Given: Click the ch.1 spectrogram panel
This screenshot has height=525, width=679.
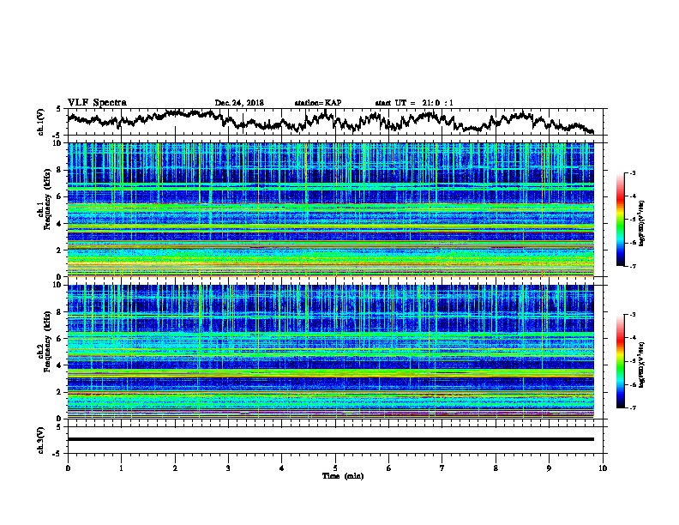Looking at the screenshot, I should coord(330,209).
